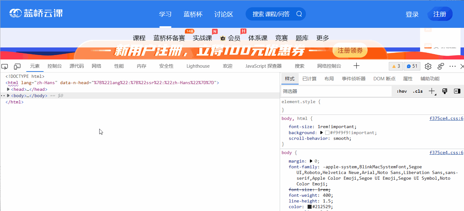Open the 网络 tab
This screenshot has width=464, height=211.
[96, 66]
